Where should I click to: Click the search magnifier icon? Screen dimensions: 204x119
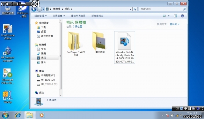[184, 9]
